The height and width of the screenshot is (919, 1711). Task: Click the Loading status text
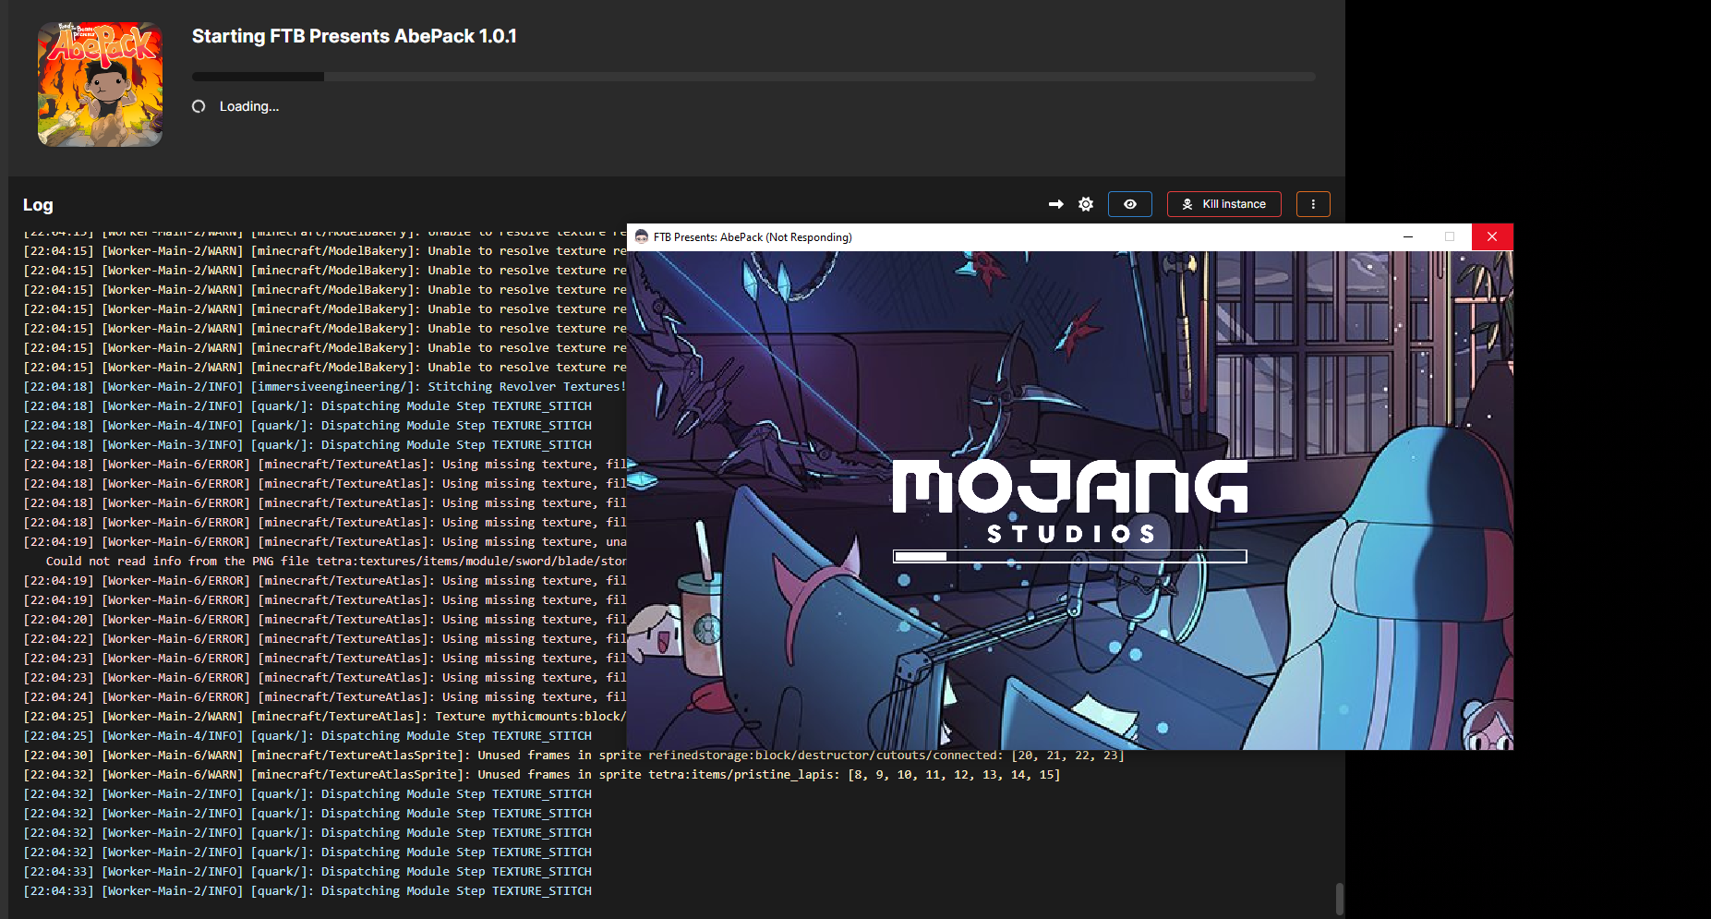click(247, 106)
